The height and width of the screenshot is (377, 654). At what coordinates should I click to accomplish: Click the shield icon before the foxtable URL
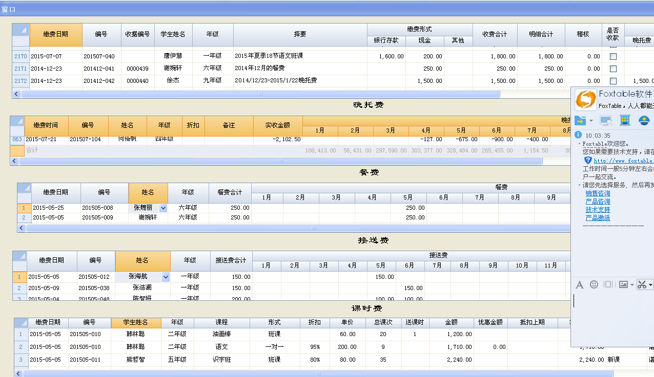588,160
